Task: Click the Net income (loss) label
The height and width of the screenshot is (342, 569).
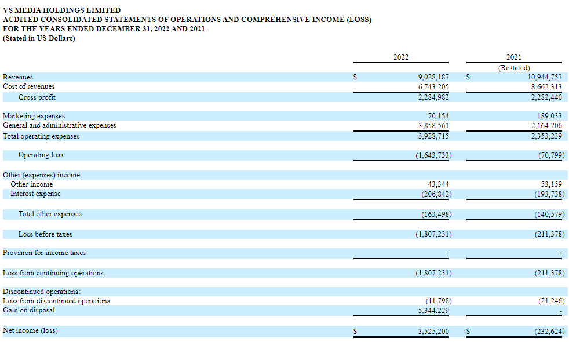Action: [x=30, y=330]
